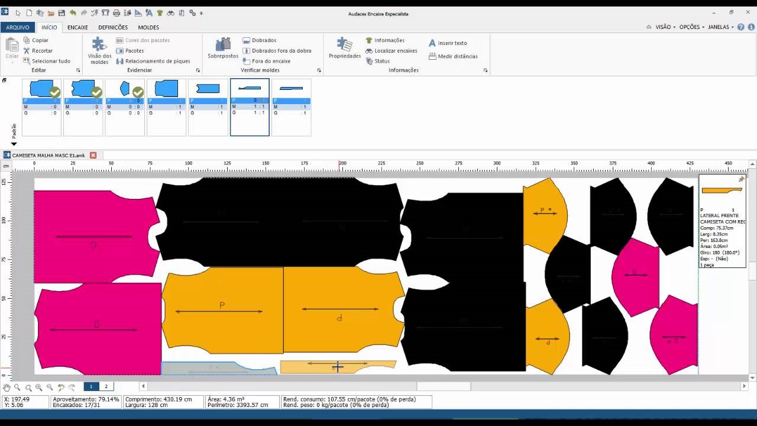Expand the Editar group dialog launcher
The image size is (757, 426).
coord(78,70)
